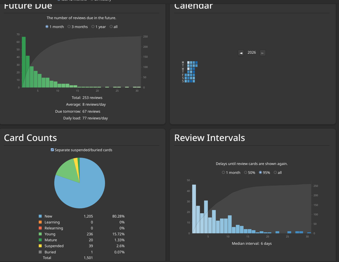The image size is (339, 262).
Task: Click the Suspended yellow legend swatch
Action: [40, 246]
